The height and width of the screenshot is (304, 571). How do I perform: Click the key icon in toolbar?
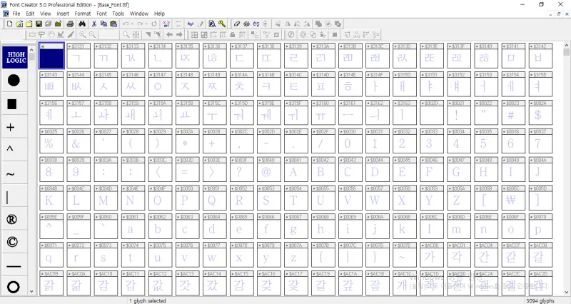(x=222, y=24)
